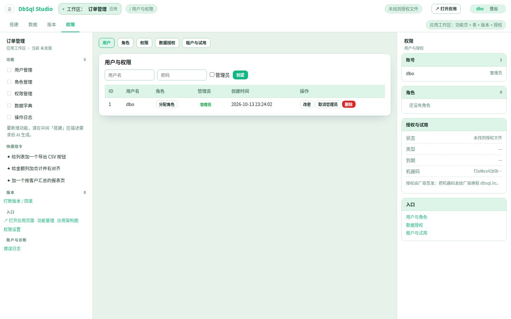
Task: Open the 错误日志 link
Action: pyautogui.click(x=12, y=248)
